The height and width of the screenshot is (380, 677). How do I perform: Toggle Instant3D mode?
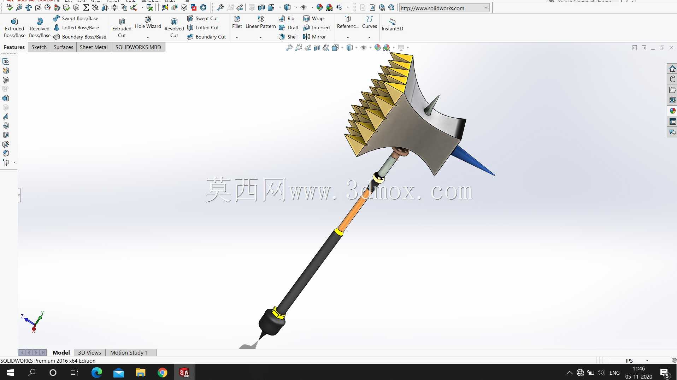point(392,24)
